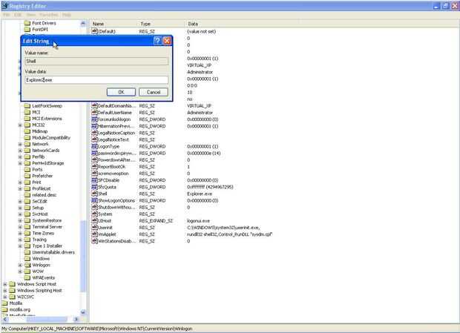Open the Help menu

67,15
